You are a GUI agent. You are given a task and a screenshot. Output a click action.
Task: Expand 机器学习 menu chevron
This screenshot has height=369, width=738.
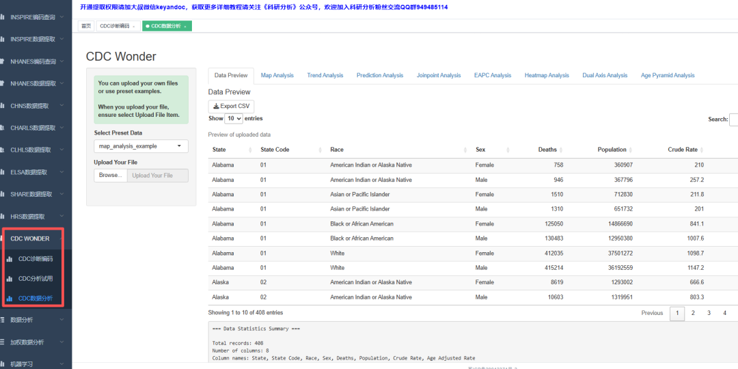click(61, 364)
